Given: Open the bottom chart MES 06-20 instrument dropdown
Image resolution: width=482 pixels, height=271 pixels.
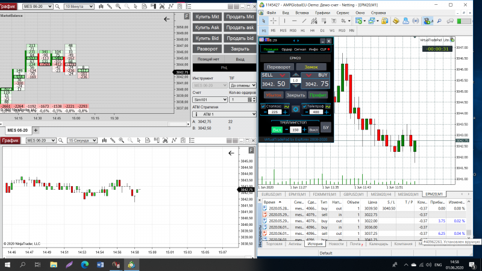Looking at the screenshot, I should tap(40, 140).
